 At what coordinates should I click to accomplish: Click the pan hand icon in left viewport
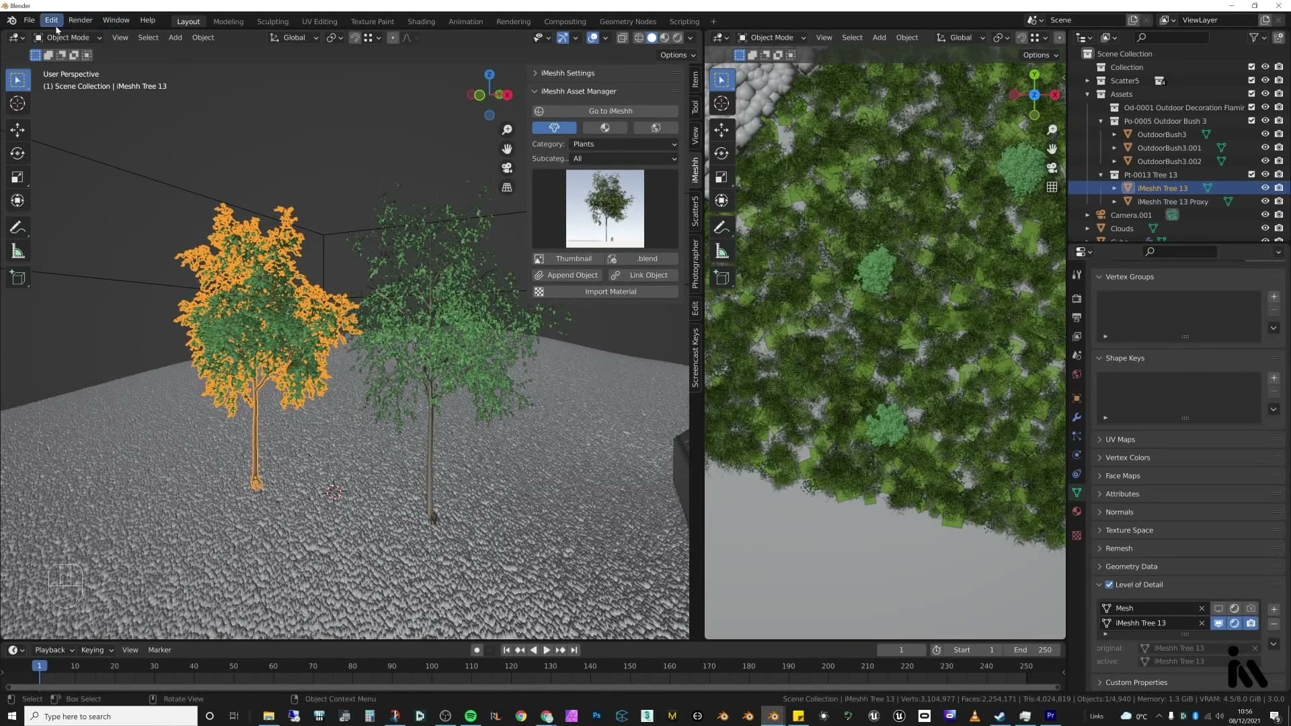tap(507, 149)
